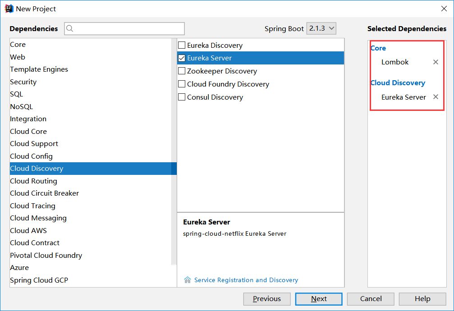Remove Eureka Server from selected dependencies
Screen dimensions: 454x311
tap(436, 97)
